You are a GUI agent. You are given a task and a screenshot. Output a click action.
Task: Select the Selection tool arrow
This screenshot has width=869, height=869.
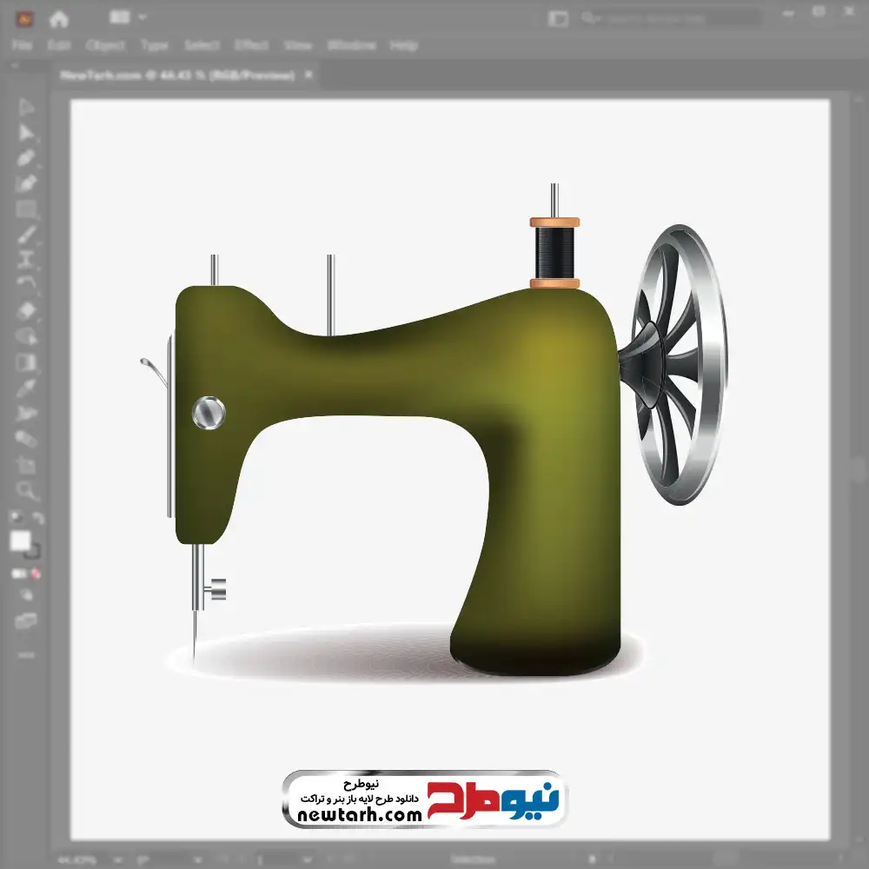pyautogui.click(x=26, y=107)
